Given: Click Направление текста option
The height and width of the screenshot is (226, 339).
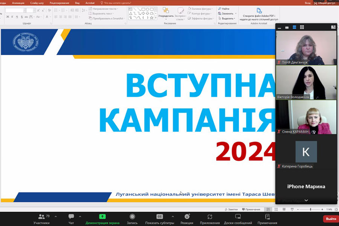Looking at the screenshot, I should tap(103, 9).
